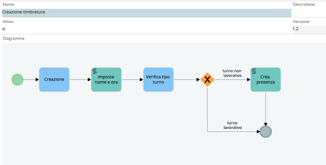The image size is (326, 165).
Task: Select the Creazione task node
Action: tap(54, 80)
